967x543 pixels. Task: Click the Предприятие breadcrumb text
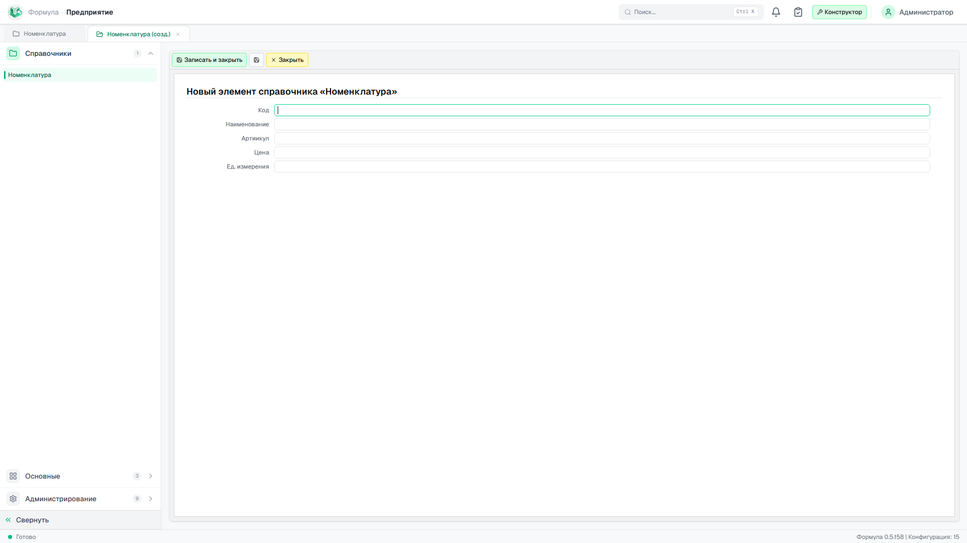pos(90,12)
